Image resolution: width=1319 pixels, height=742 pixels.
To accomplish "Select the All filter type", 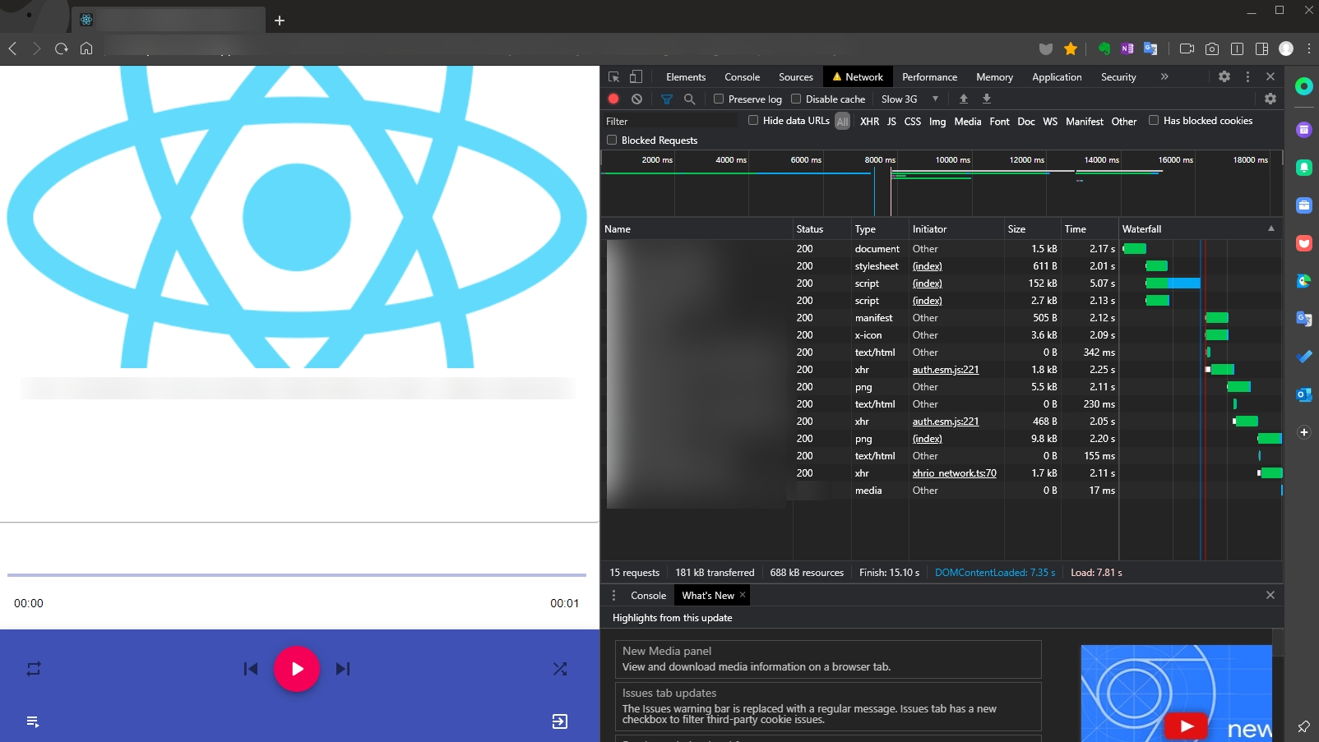I will [x=842, y=121].
